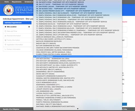135x111 pixels.
Task: Select 10. SM Olongapo simple renewal option
Action: coord(78,13)
